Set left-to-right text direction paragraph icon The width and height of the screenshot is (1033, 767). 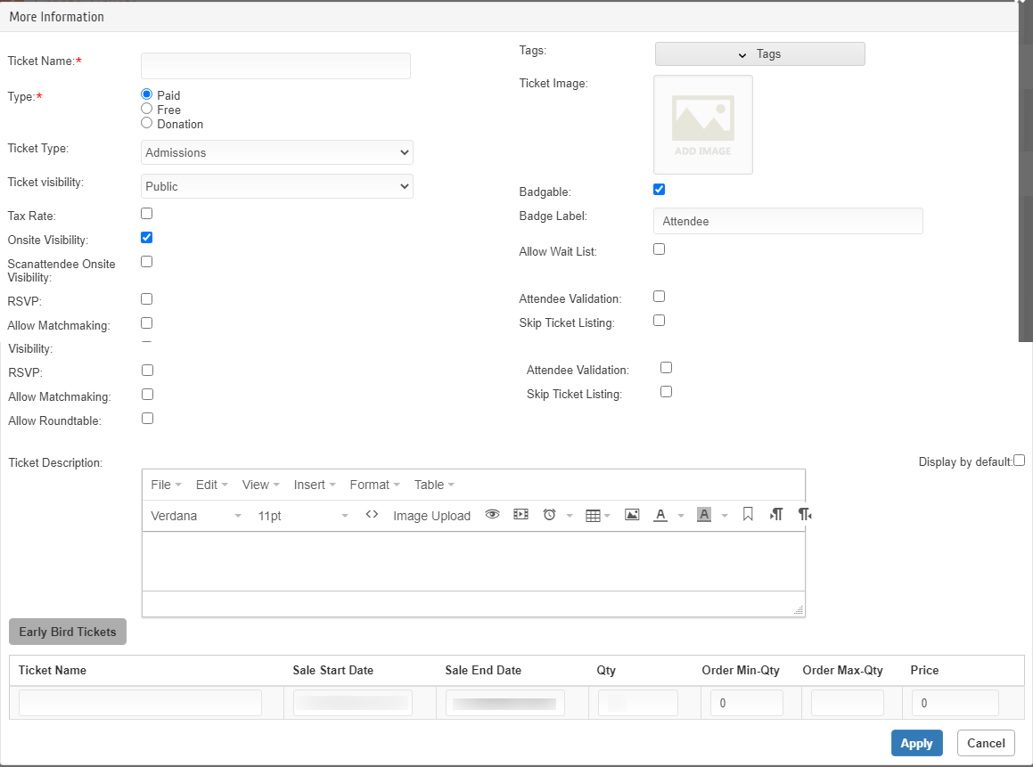pos(776,514)
